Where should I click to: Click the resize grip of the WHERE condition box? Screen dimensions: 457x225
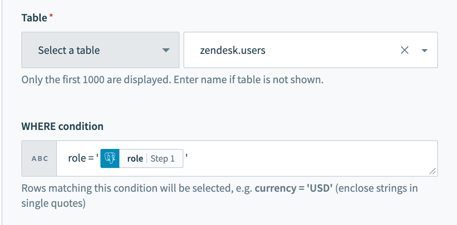tap(432, 172)
